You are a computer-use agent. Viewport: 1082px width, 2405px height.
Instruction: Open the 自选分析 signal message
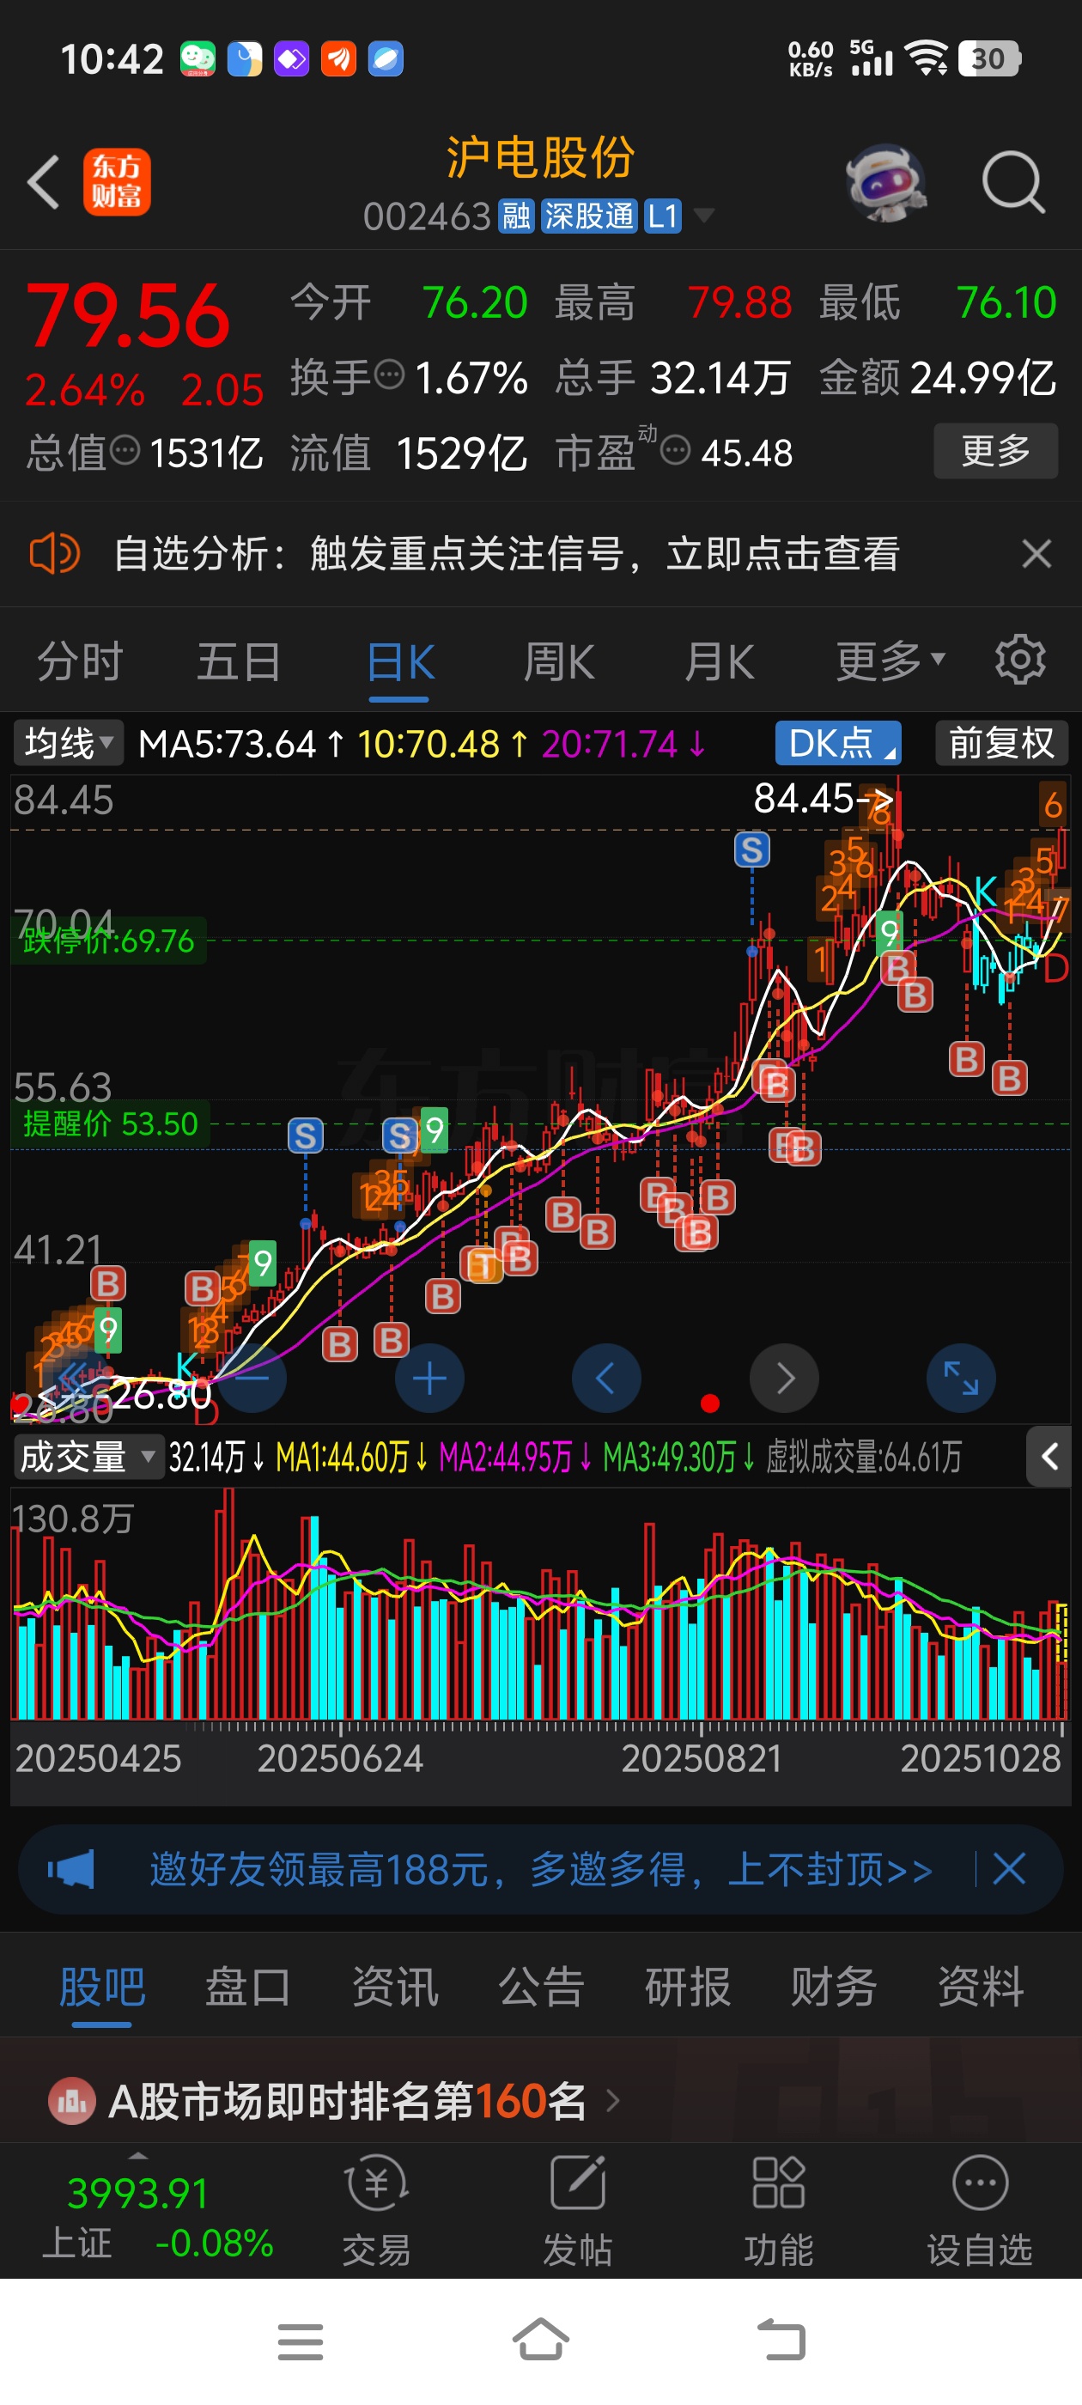click(506, 554)
